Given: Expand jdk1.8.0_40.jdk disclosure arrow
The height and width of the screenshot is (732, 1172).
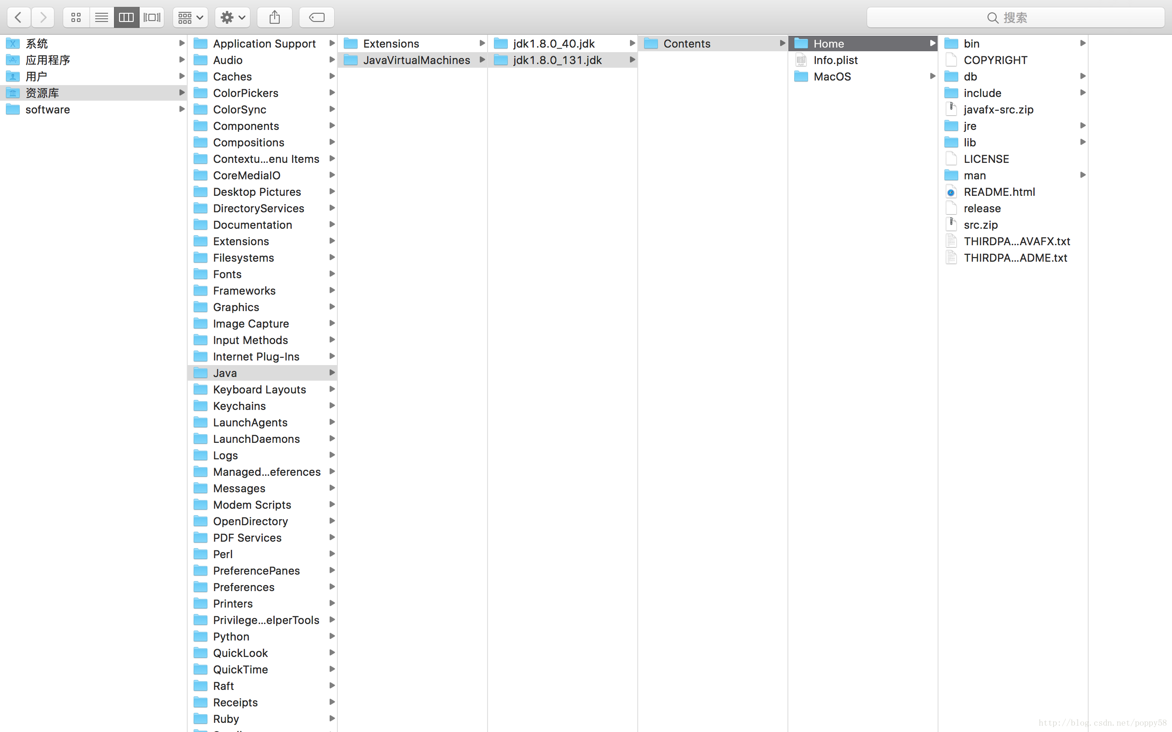Looking at the screenshot, I should [632, 43].
